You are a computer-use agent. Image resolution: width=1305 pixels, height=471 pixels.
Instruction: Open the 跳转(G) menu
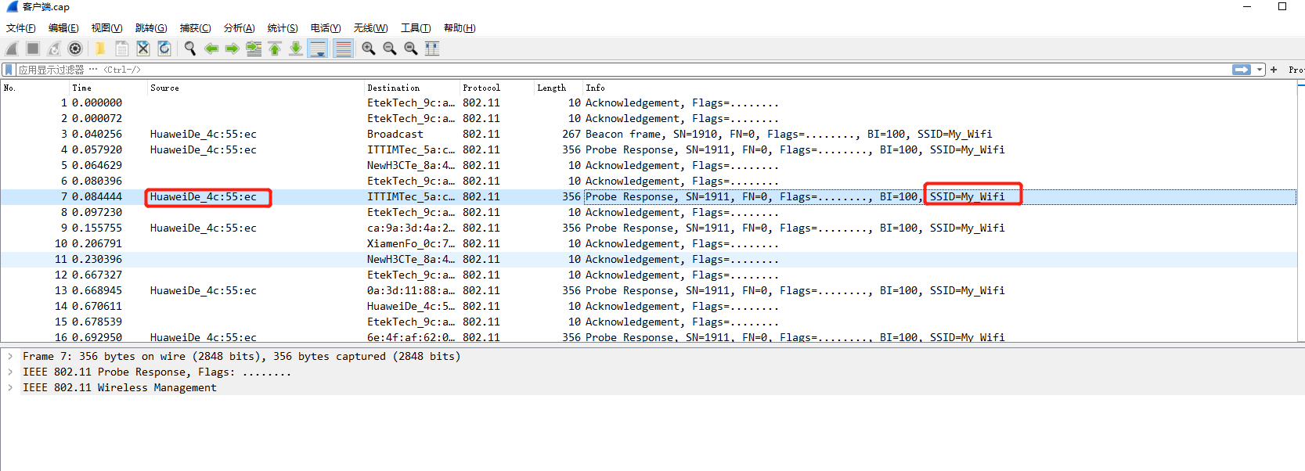pos(151,28)
